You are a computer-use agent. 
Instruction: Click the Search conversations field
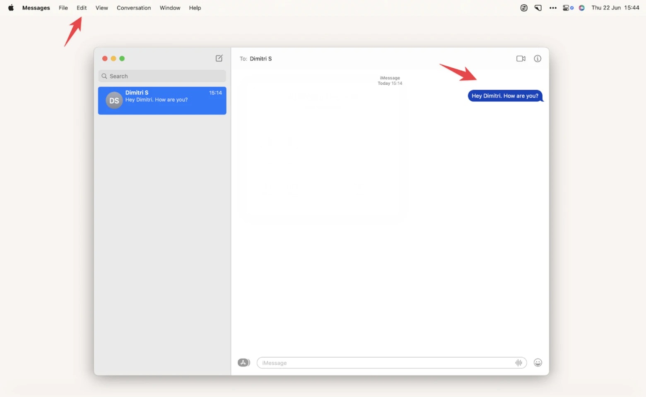(x=162, y=76)
